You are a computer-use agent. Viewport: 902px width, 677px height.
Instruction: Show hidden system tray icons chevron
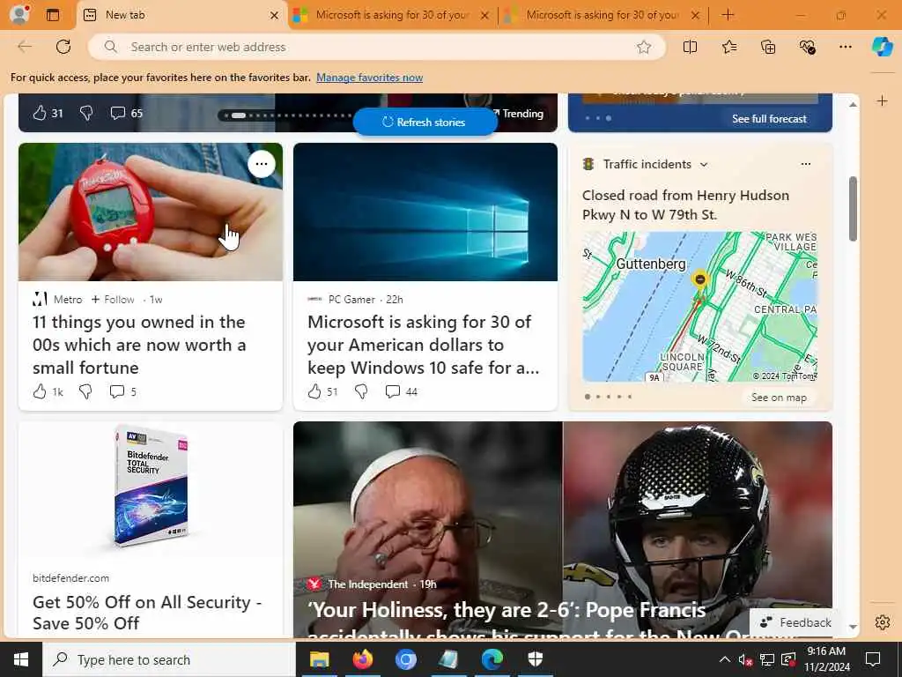point(725,659)
